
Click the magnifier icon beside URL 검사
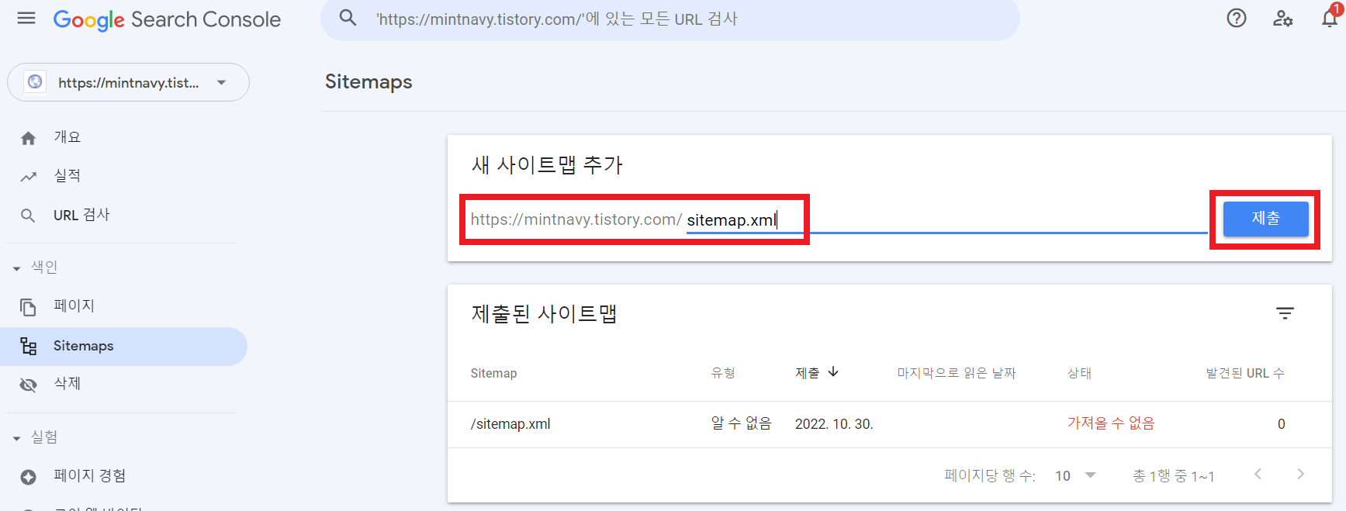[28, 216]
